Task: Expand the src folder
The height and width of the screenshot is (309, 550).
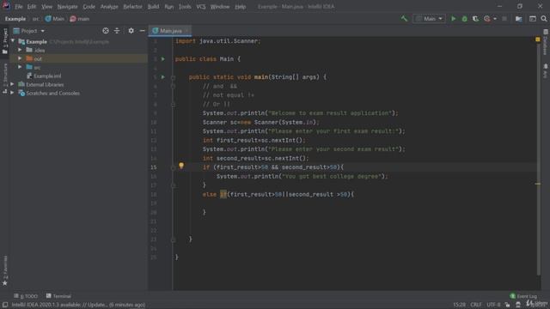Action: coord(20,67)
